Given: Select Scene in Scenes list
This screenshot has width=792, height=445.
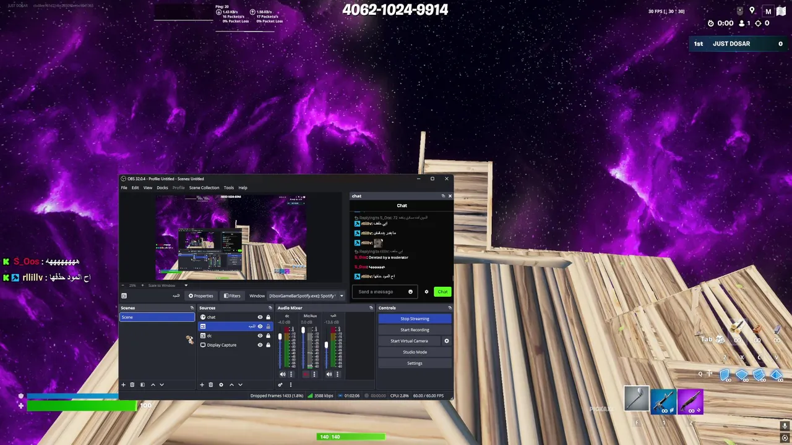Looking at the screenshot, I should [157, 317].
